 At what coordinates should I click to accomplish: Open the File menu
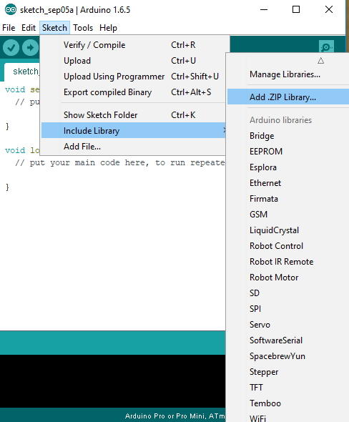point(9,28)
